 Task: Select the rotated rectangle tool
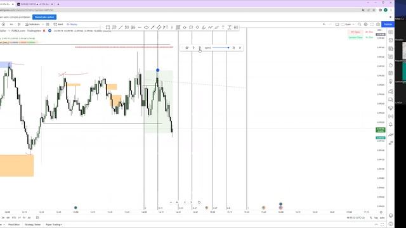click(159, 27)
